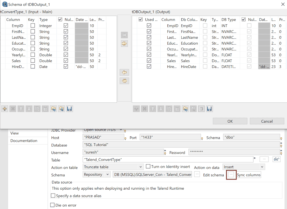Copy selected column to input schema arrow
This screenshot has width=287, height=209.
click(124, 72)
